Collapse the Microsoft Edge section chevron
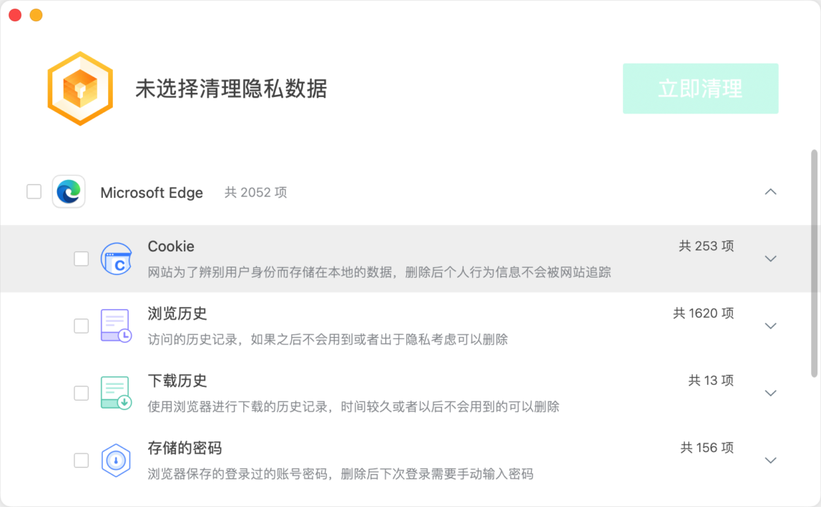 [770, 192]
